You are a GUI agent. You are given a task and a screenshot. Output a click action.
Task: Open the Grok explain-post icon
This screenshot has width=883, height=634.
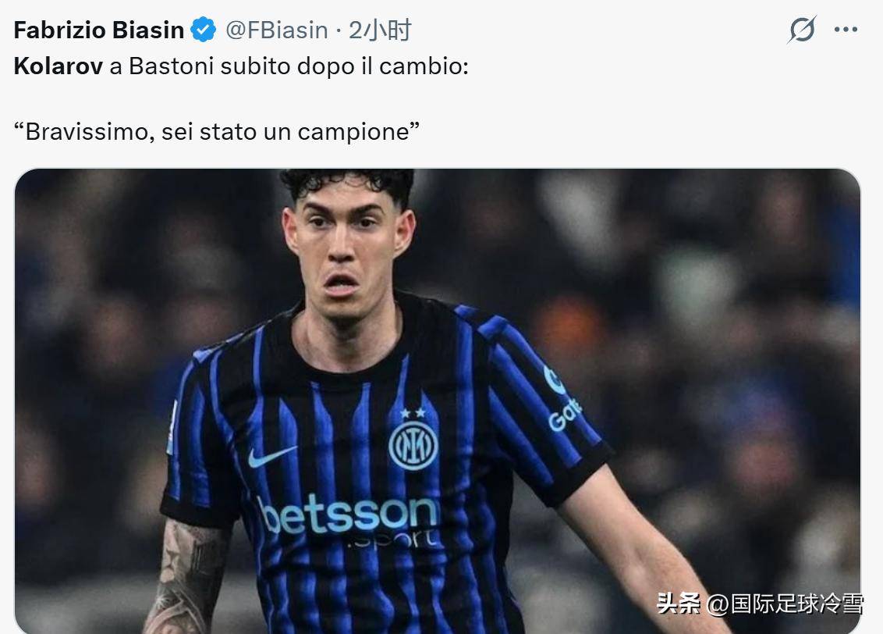[803, 30]
